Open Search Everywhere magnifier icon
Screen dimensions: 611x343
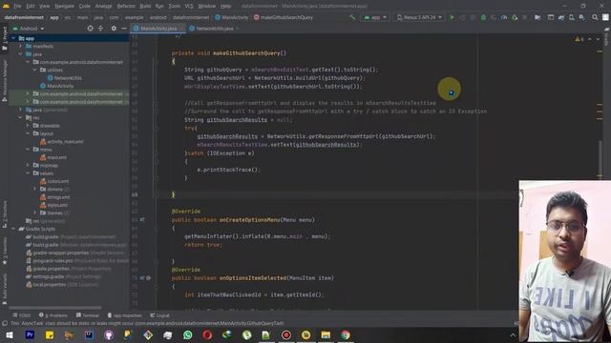pos(595,17)
